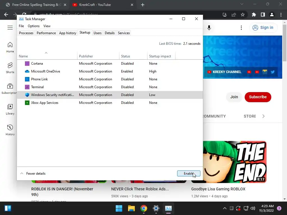Click Task Manager icon on taskbar
This screenshot has width=287, height=215.
(168, 208)
